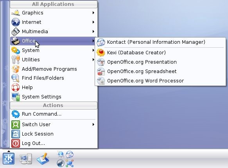The image size is (228, 168).
Task: Open Kontact Personal Information Manager
Action: point(160,42)
